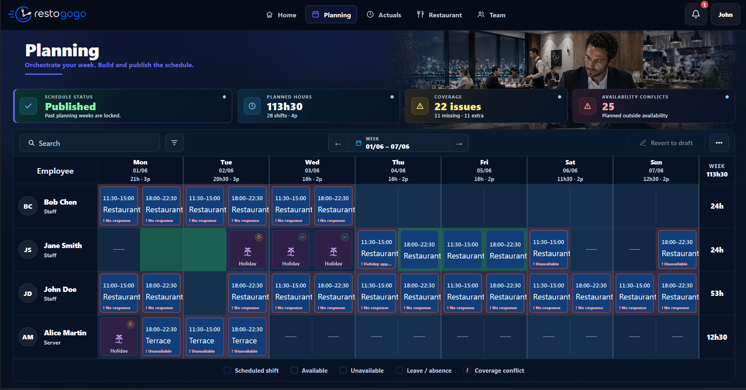Screen dimensions: 746x390
Task: Switch to the Actuals tab
Action: [x=384, y=15]
